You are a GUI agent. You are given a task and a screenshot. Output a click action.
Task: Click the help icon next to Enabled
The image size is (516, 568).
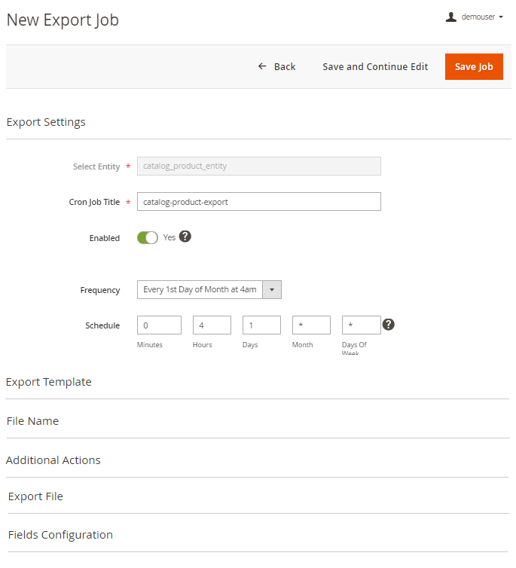pos(185,237)
